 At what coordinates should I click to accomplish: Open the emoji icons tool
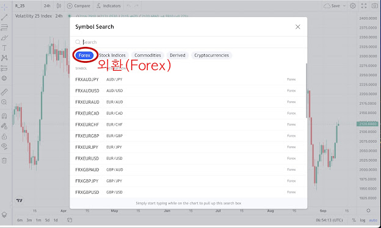4,78
